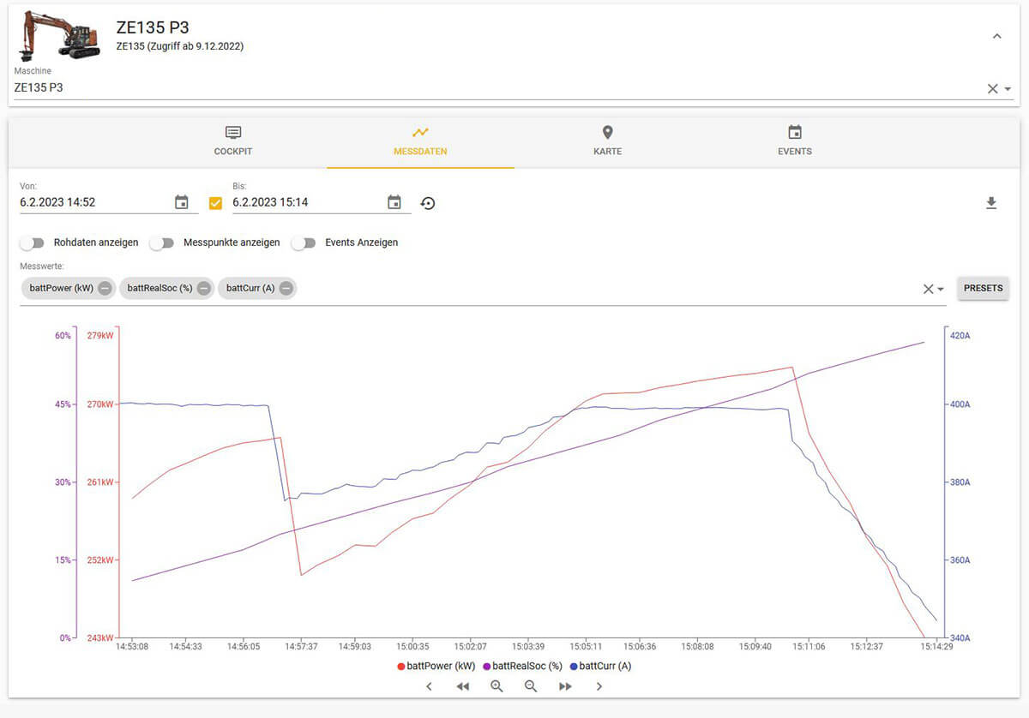Zoom out of the chart

coord(531,686)
